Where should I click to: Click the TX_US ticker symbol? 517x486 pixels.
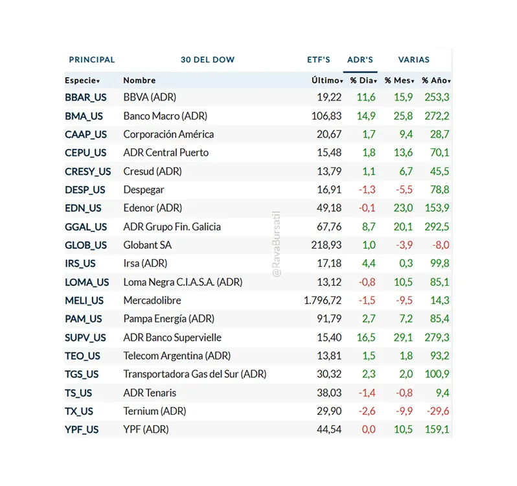pos(79,411)
